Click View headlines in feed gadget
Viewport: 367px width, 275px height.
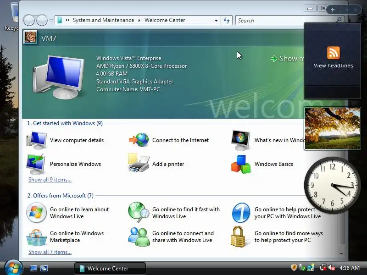coord(334,66)
